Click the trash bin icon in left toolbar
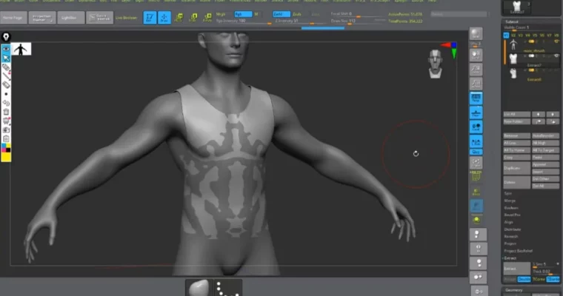The height and width of the screenshot is (296, 563). pyautogui.click(x=6, y=112)
